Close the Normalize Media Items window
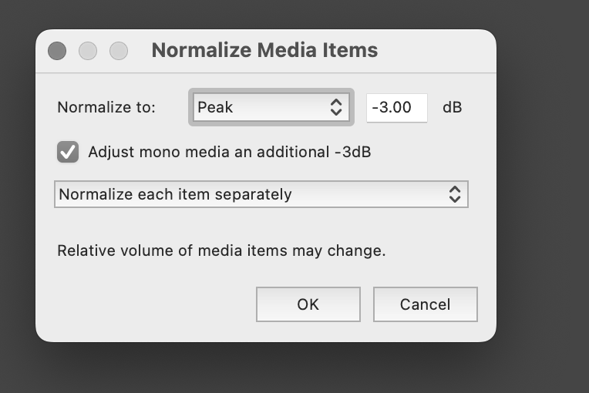The image size is (589, 393). pos(57,51)
